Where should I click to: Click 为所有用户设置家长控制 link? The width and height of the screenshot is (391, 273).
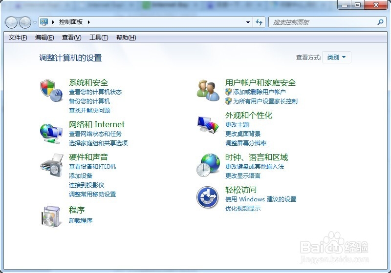coord(265,101)
